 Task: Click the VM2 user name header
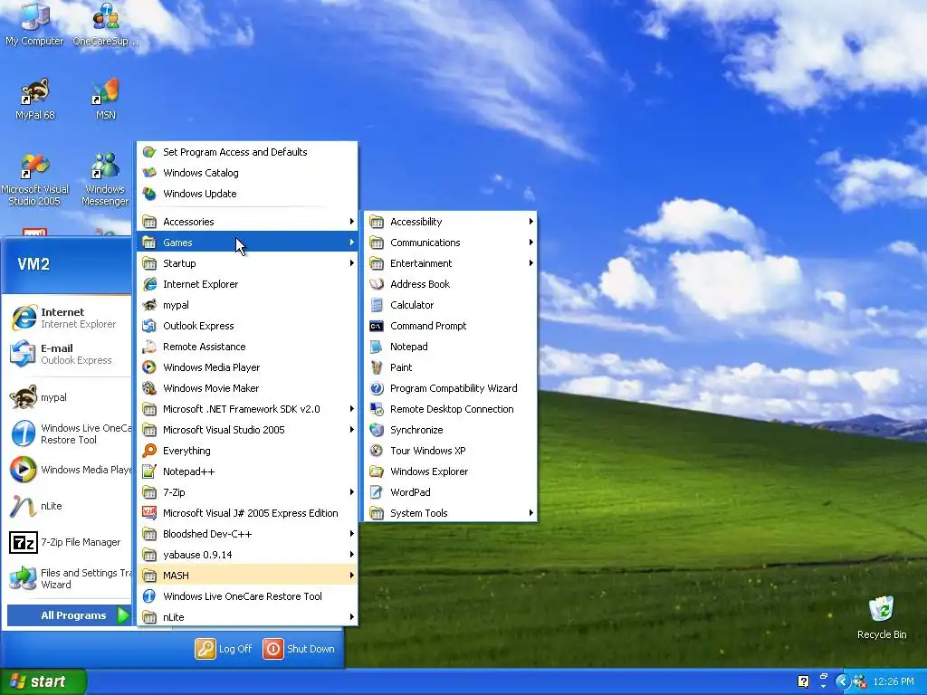click(x=33, y=264)
